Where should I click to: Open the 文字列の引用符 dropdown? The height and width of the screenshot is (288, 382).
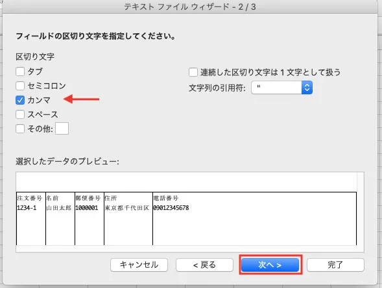tap(281, 88)
